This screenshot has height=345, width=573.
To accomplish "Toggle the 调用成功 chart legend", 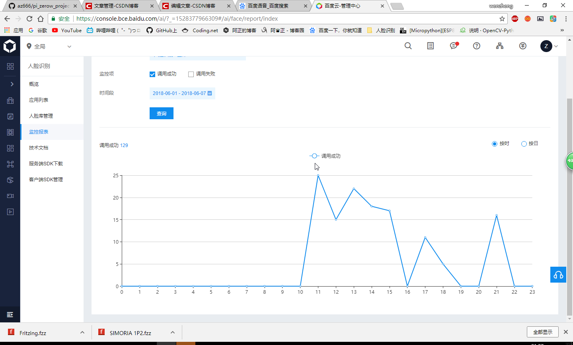I will click(325, 156).
